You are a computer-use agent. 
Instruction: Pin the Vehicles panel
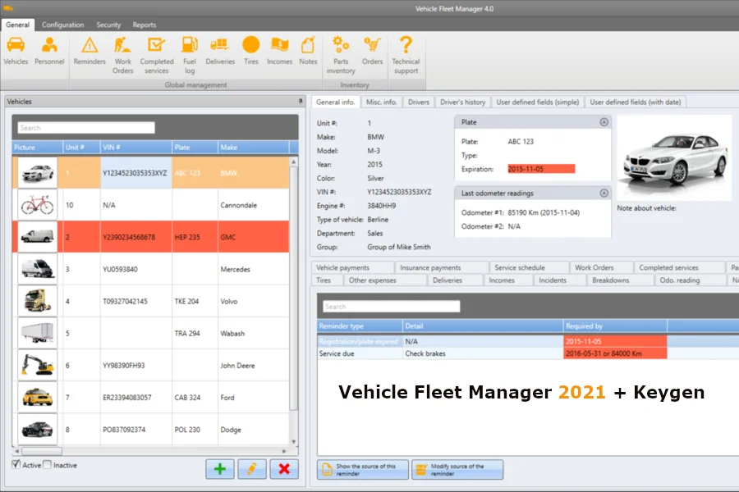tap(301, 101)
